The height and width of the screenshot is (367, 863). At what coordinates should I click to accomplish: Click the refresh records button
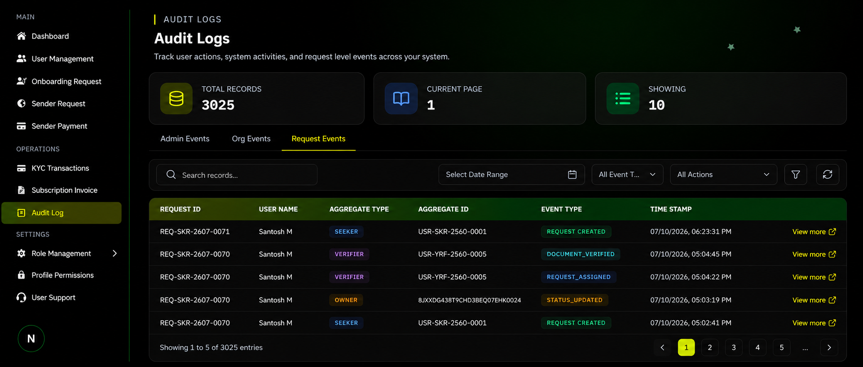[x=828, y=175]
